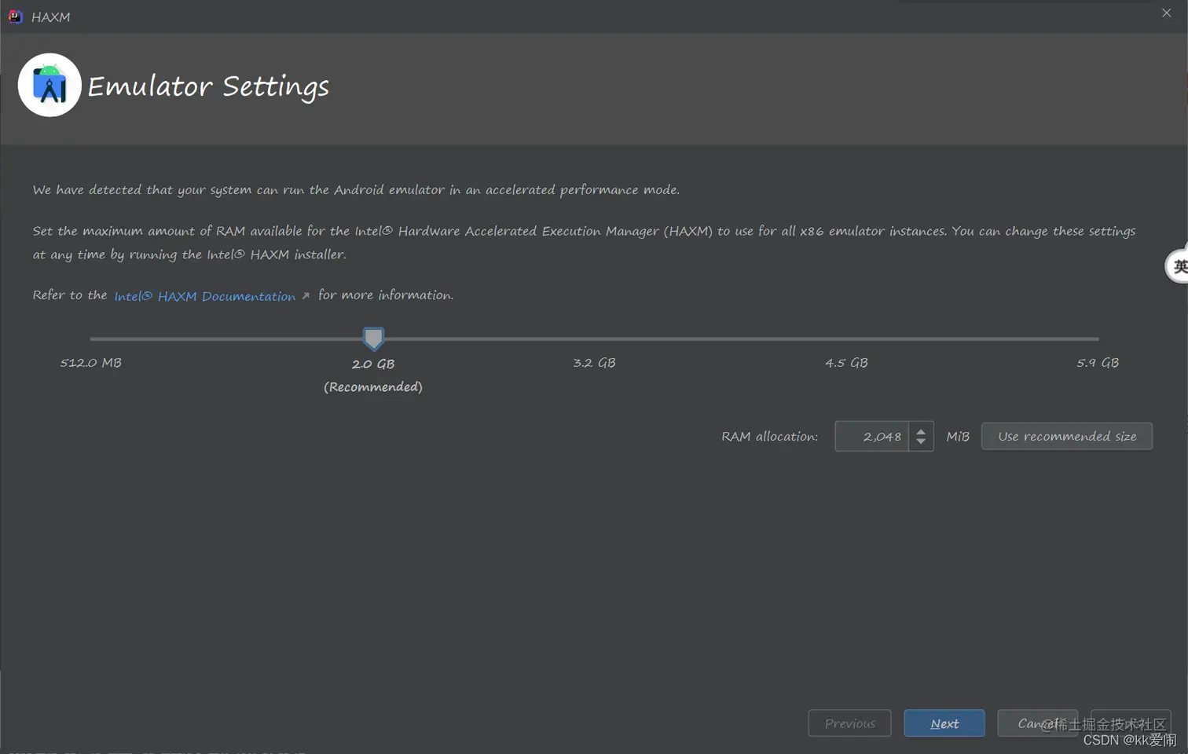Open the Intel HAXM Documentation link
This screenshot has width=1188, height=754.
click(x=204, y=296)
